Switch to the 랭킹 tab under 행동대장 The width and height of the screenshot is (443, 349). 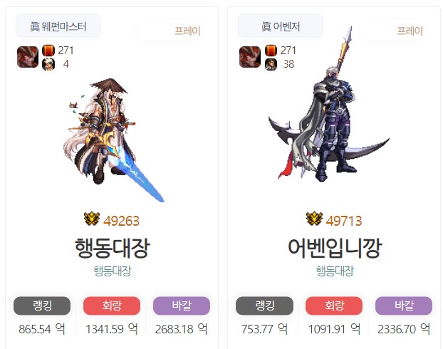(42, 306)
